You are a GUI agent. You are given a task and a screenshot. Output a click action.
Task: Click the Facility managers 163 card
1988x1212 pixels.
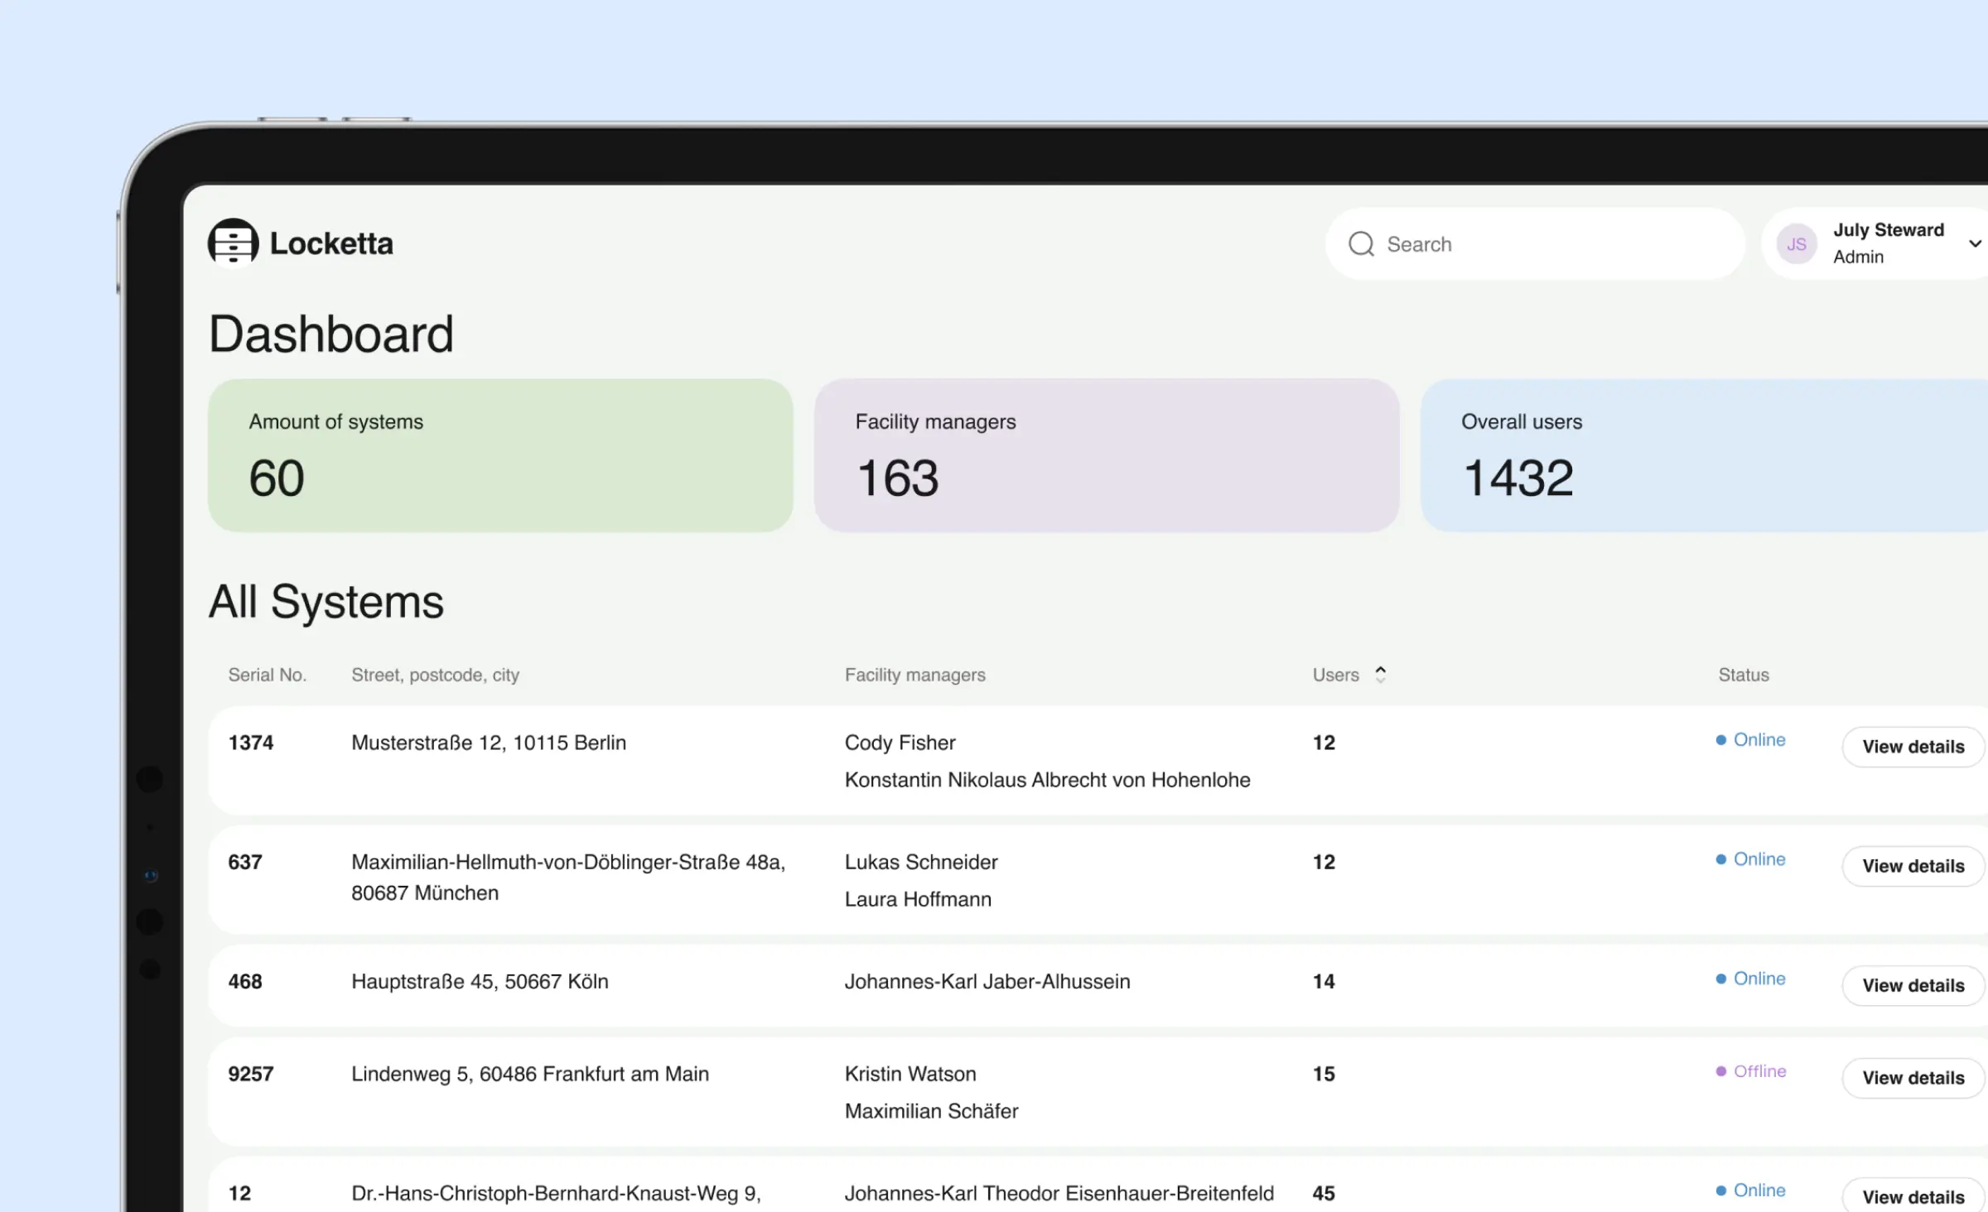[x=1106, y=455]
